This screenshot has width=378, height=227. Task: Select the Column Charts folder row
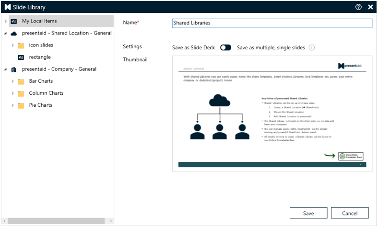pyautogui.click(x=46, y=93)
